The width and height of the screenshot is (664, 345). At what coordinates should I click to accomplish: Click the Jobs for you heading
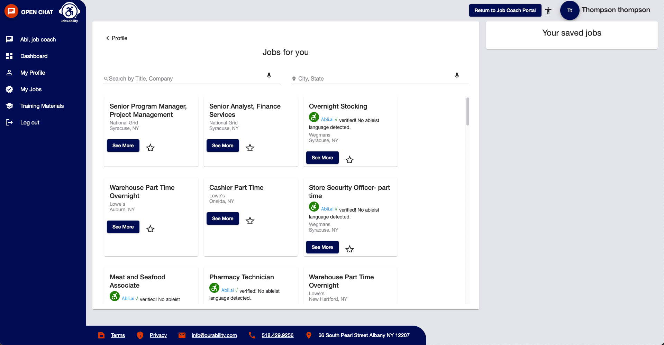pos(285,52)
